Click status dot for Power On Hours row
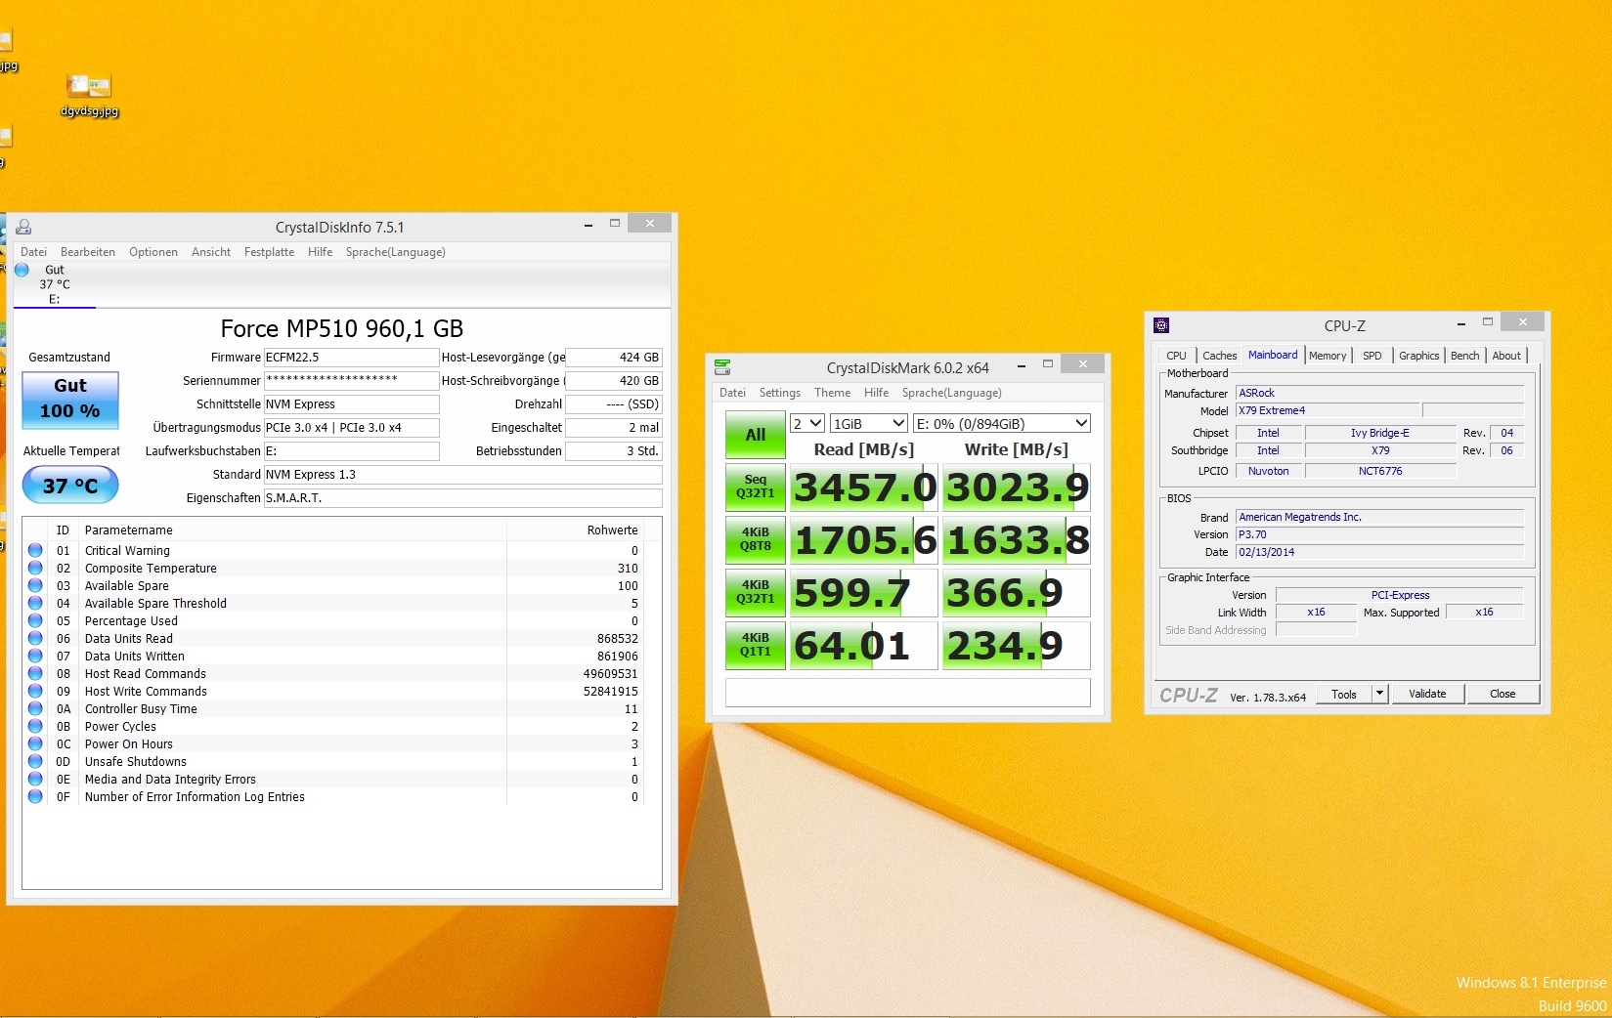Viewport: 1612px width, 1018px height. point(35,743)
